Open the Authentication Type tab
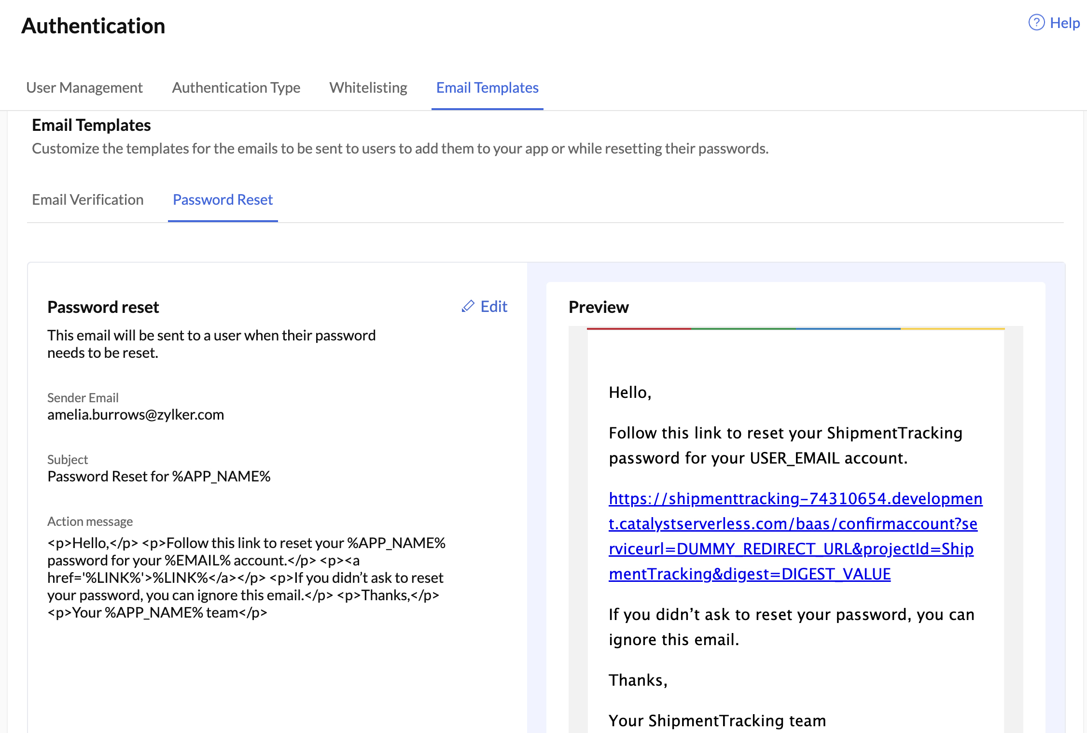 coord(236,87)
